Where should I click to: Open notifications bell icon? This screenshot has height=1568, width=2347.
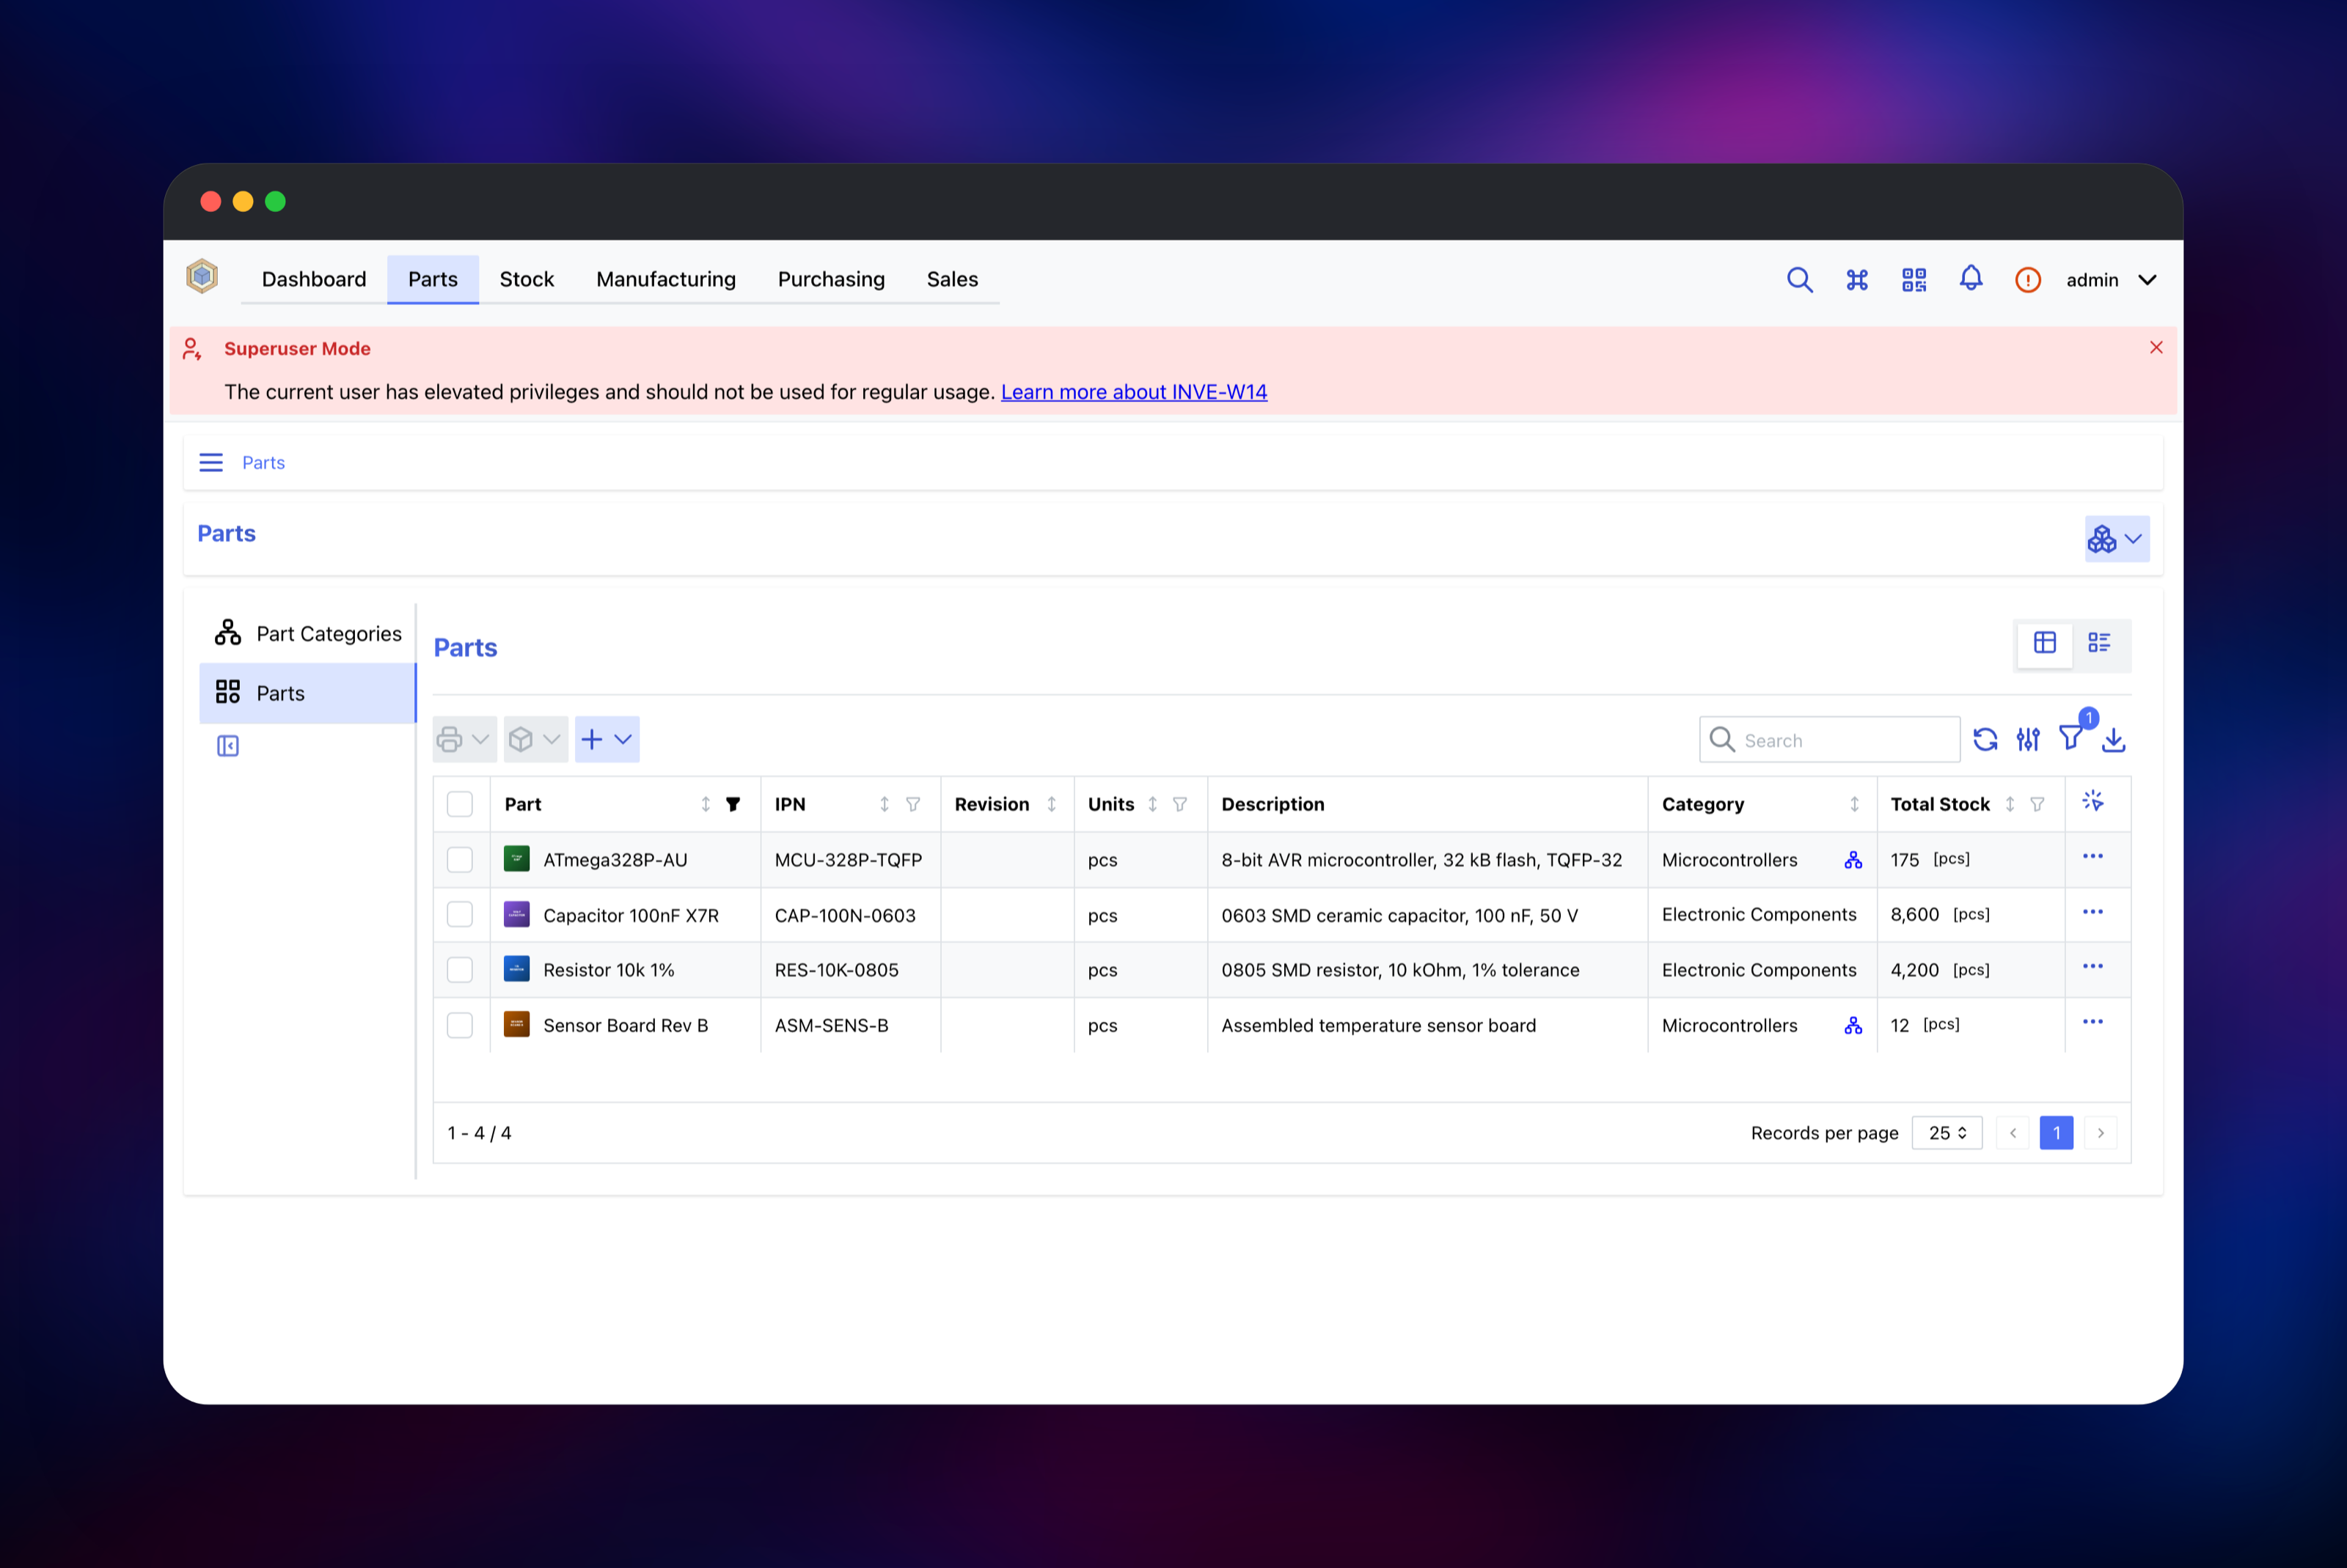(1971, 279)
